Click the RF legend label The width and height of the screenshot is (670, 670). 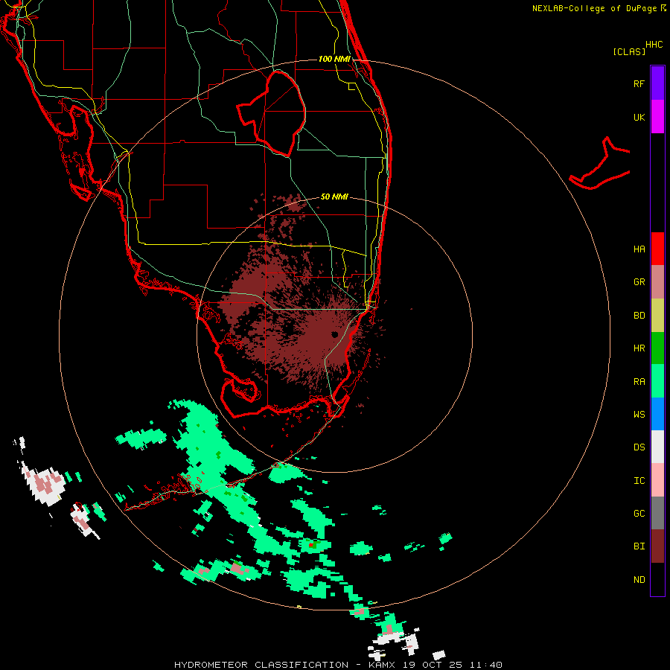639,84
